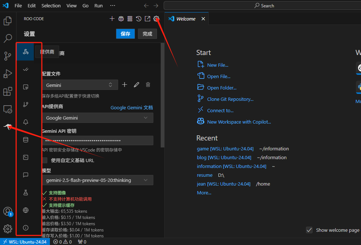Enable the custom base URL checkbox
361x245 pixels.
click(45, 160)
